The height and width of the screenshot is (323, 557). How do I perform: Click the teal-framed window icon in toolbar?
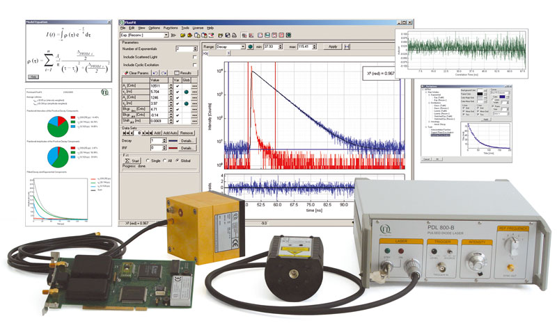point(267,35)
